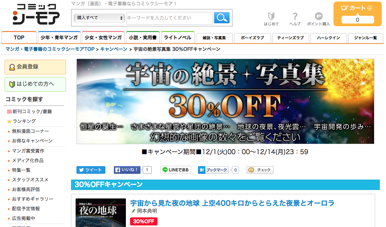Switch to the ジャンル一覧 tab
The image size is (386, 227).
[365, 38]
